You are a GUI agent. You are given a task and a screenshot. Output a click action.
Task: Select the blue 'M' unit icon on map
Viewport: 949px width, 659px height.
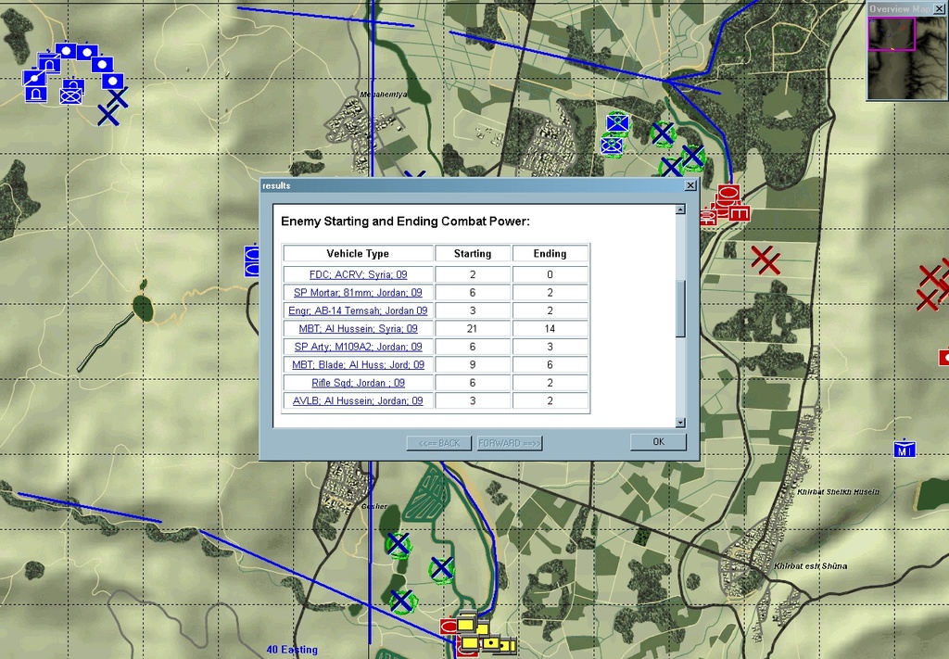(905, 450)
